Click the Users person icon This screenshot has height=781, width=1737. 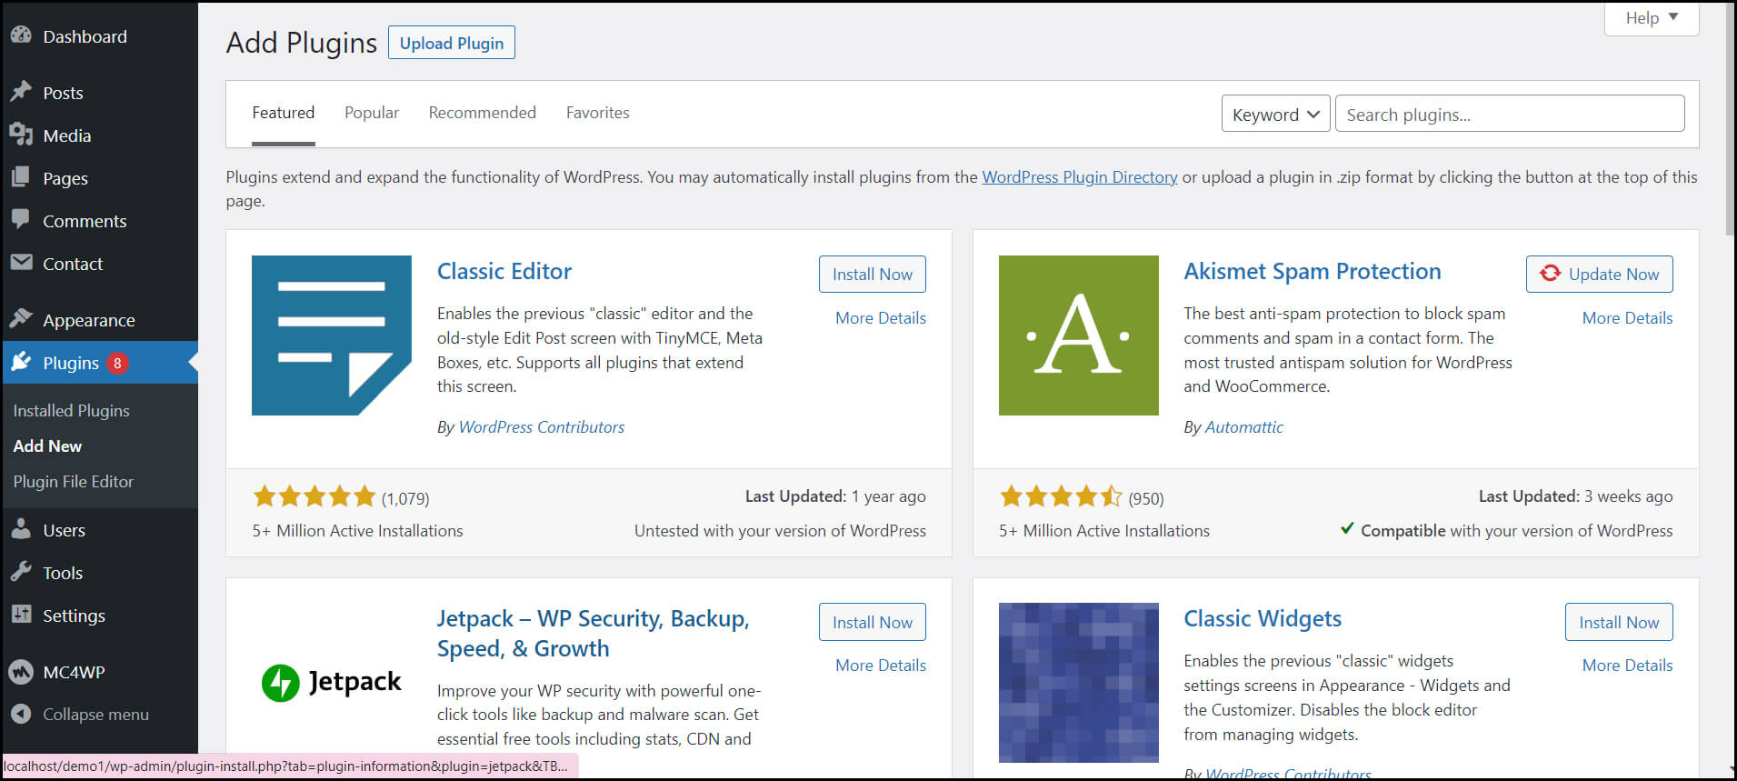(21, 529)
